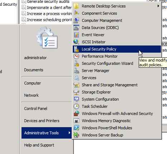Click the Performance Monitor gauge icon

(x=76, y=56)
